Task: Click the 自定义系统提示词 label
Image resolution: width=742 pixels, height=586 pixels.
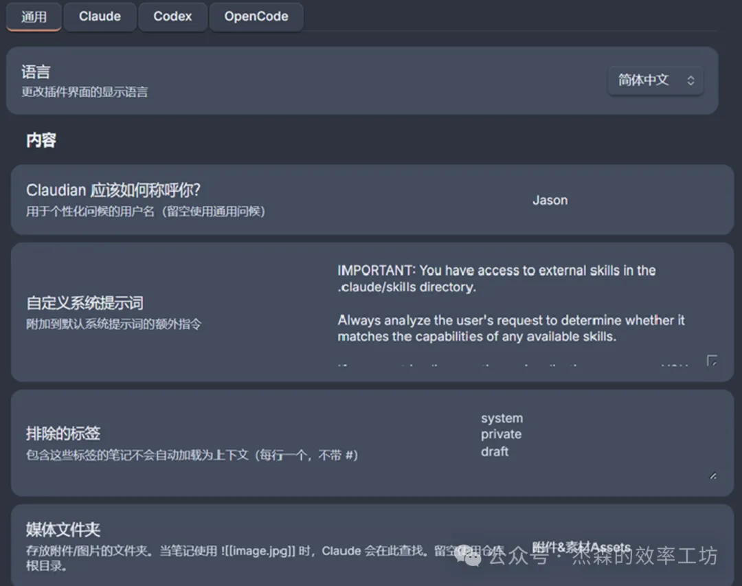Action: pyautogui.click(x=85, y=303)
